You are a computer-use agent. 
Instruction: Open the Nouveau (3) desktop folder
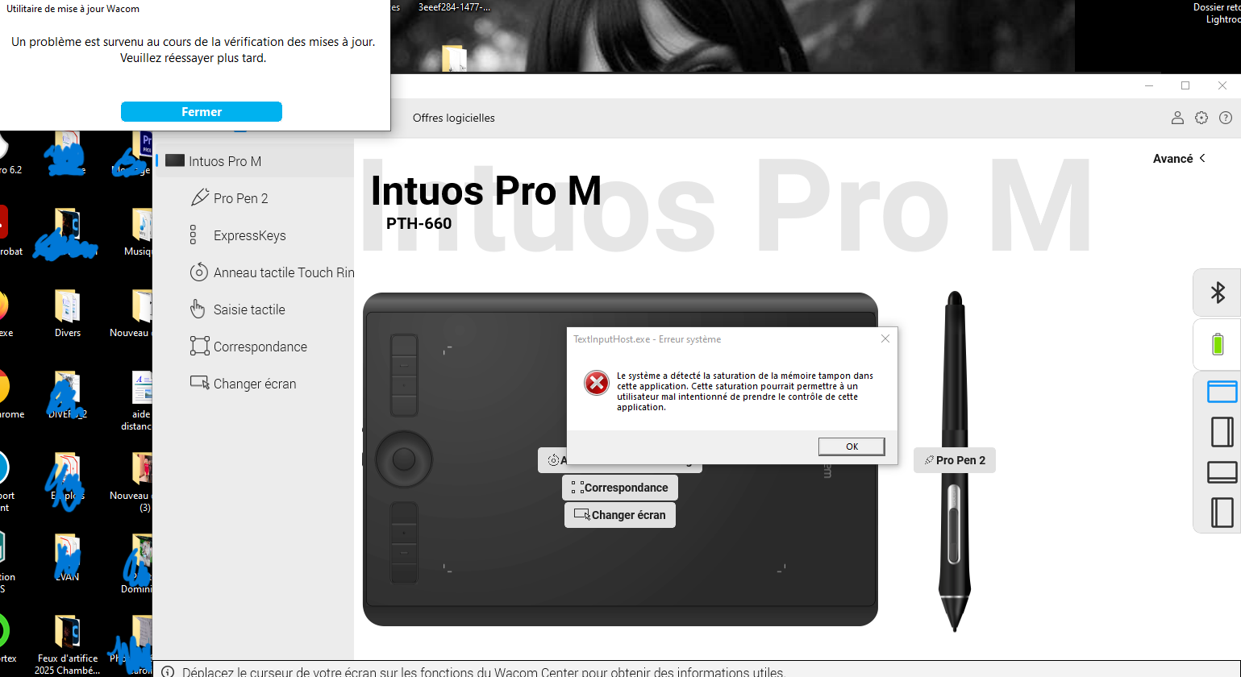click(x=133, y=482)
